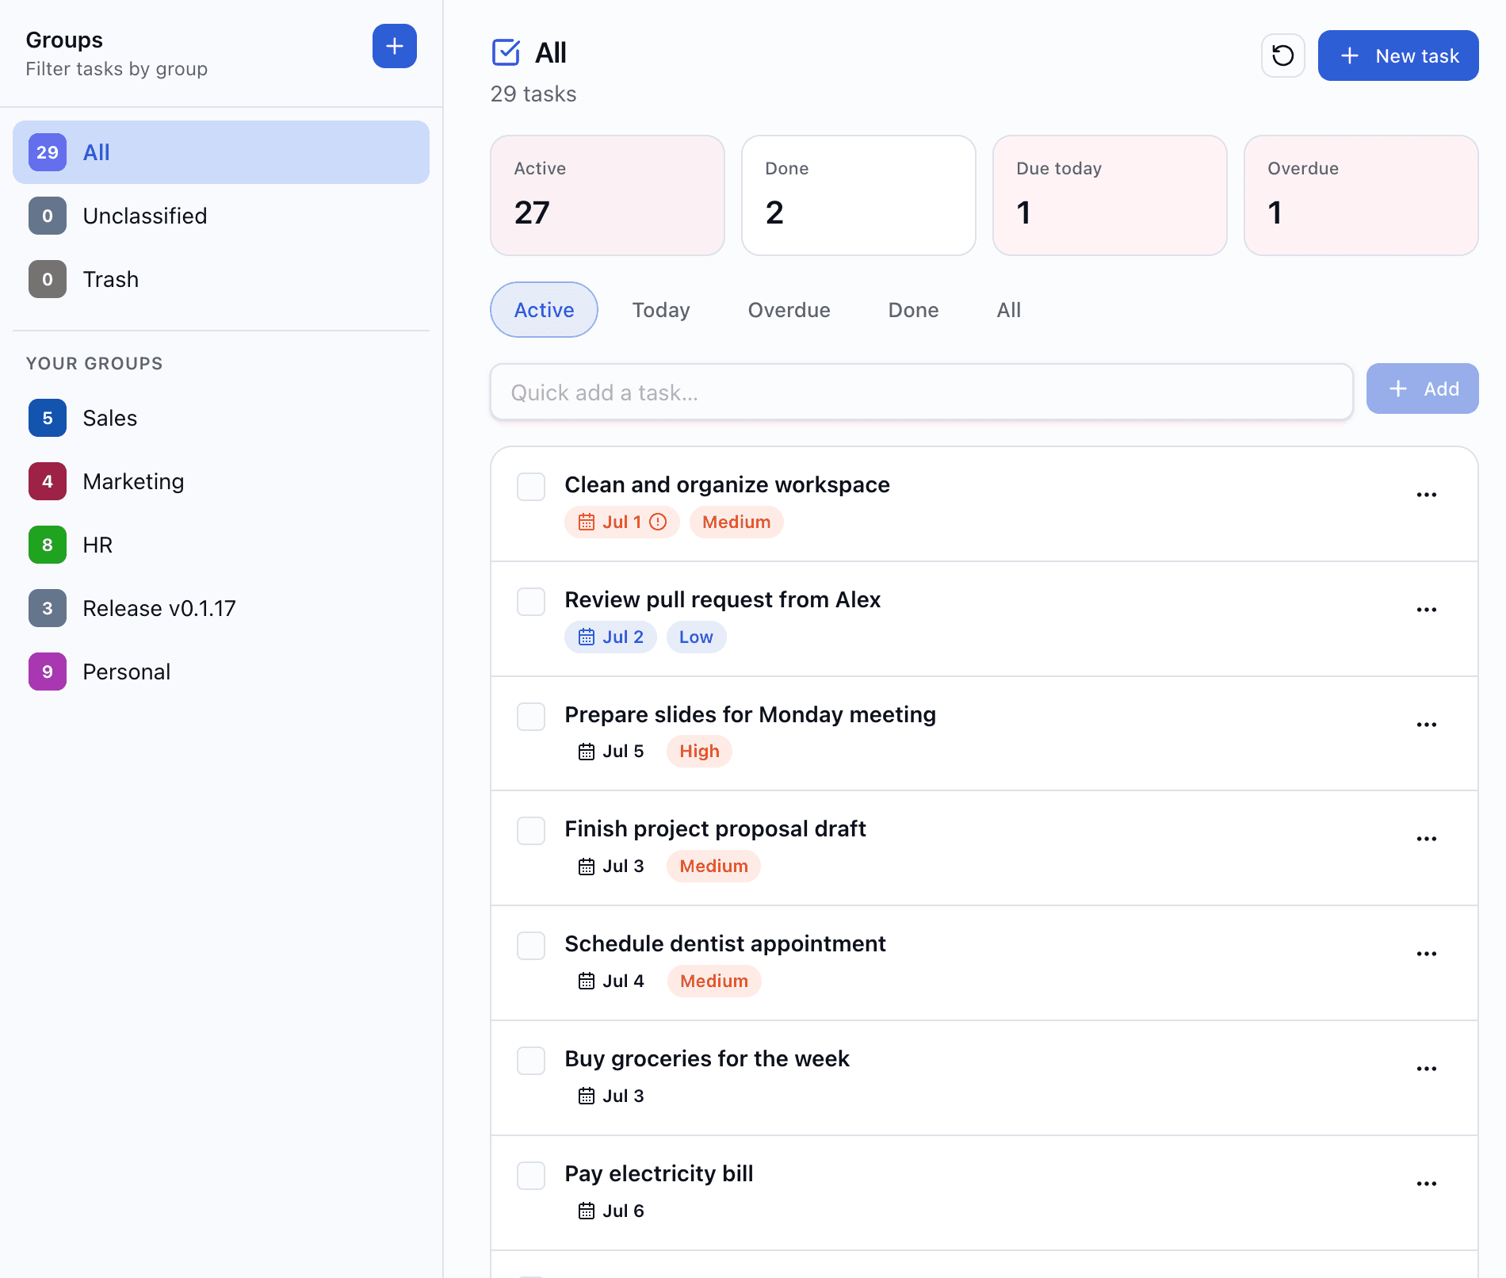Click the Jul 4 date on dentist appointment
This screenshot has height=1278, width=1506.
click(x=610, y=981)
